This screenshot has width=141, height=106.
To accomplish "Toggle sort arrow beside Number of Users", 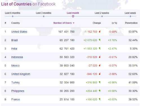I will click(x=74, y=23).
